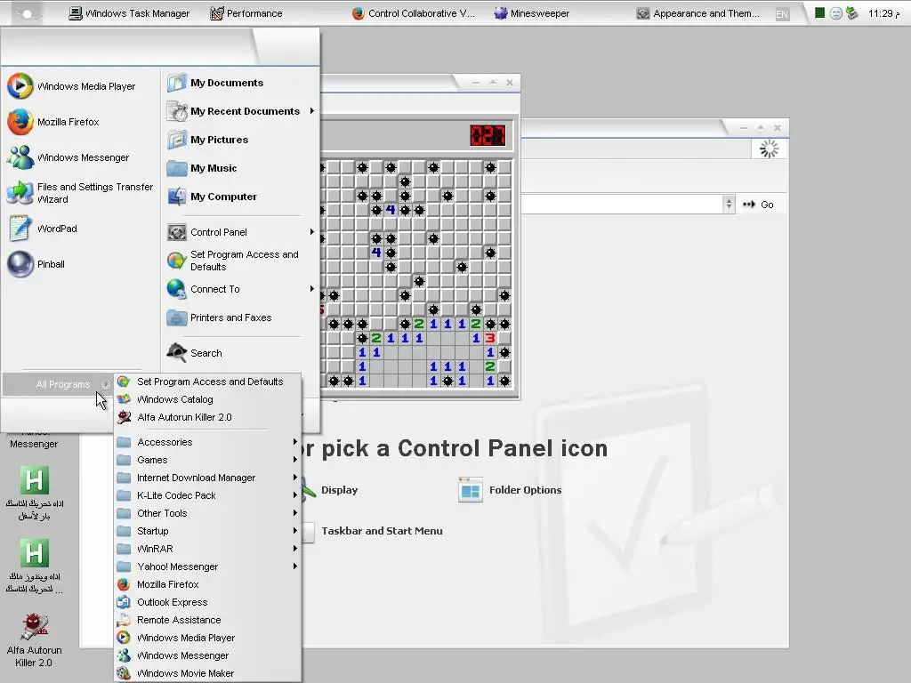
Task: Expand Internet Download Manager folder
Action: coord(207,478)
